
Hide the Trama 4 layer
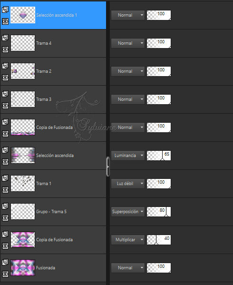pyautogui.click(x=5, y=49)
